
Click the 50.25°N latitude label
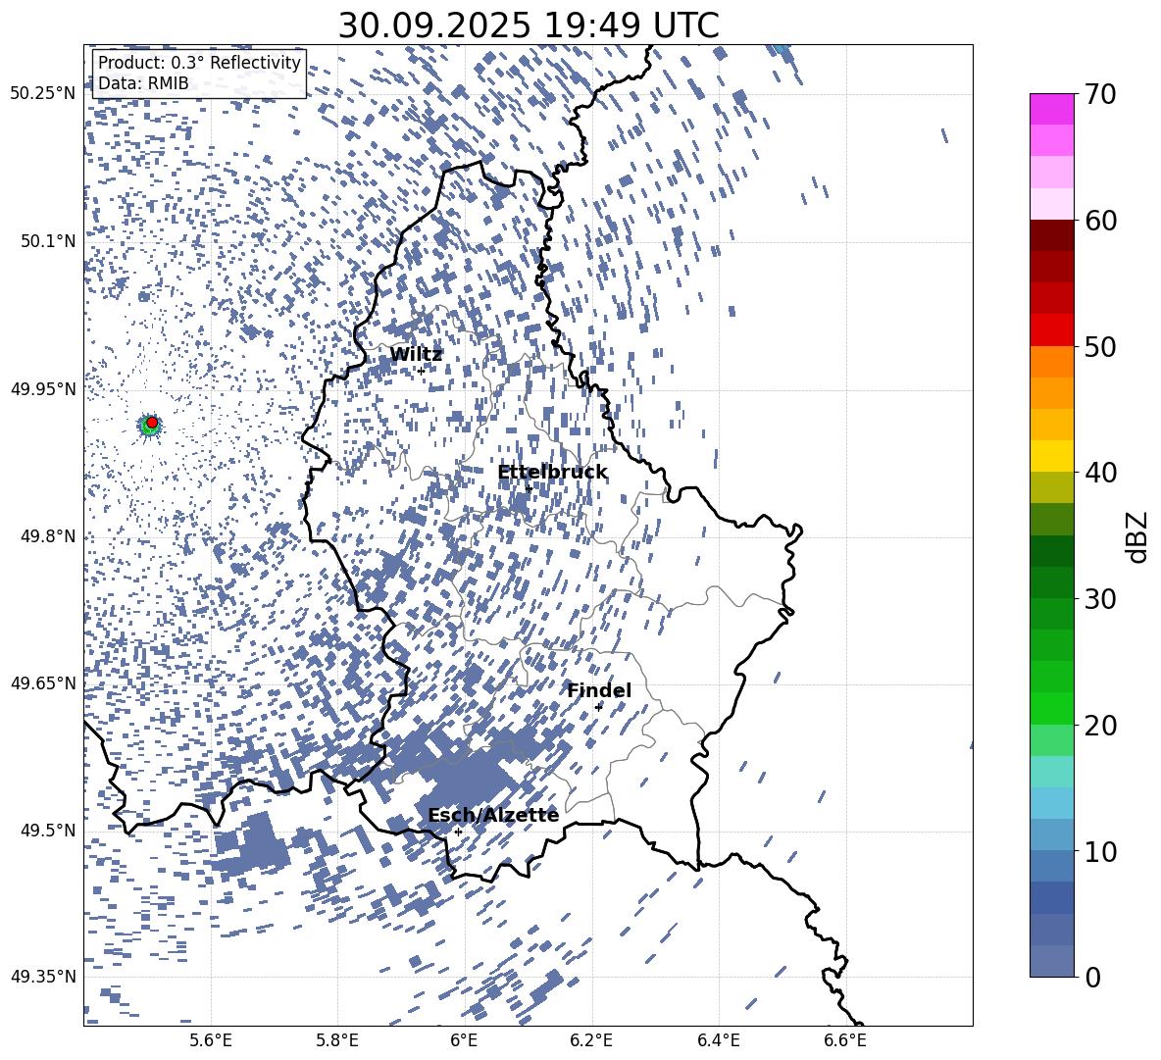[44, 94]
